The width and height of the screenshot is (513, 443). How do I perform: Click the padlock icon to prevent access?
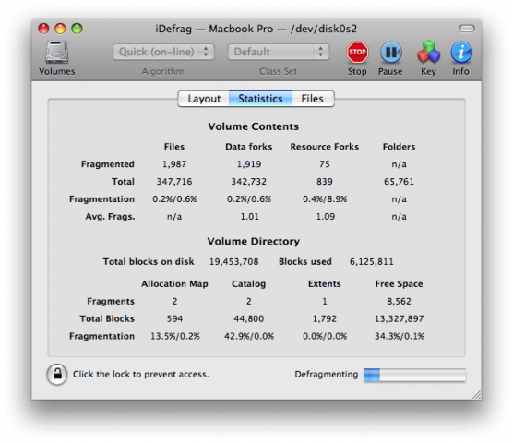pyautogui.click(x=57, y=375)
